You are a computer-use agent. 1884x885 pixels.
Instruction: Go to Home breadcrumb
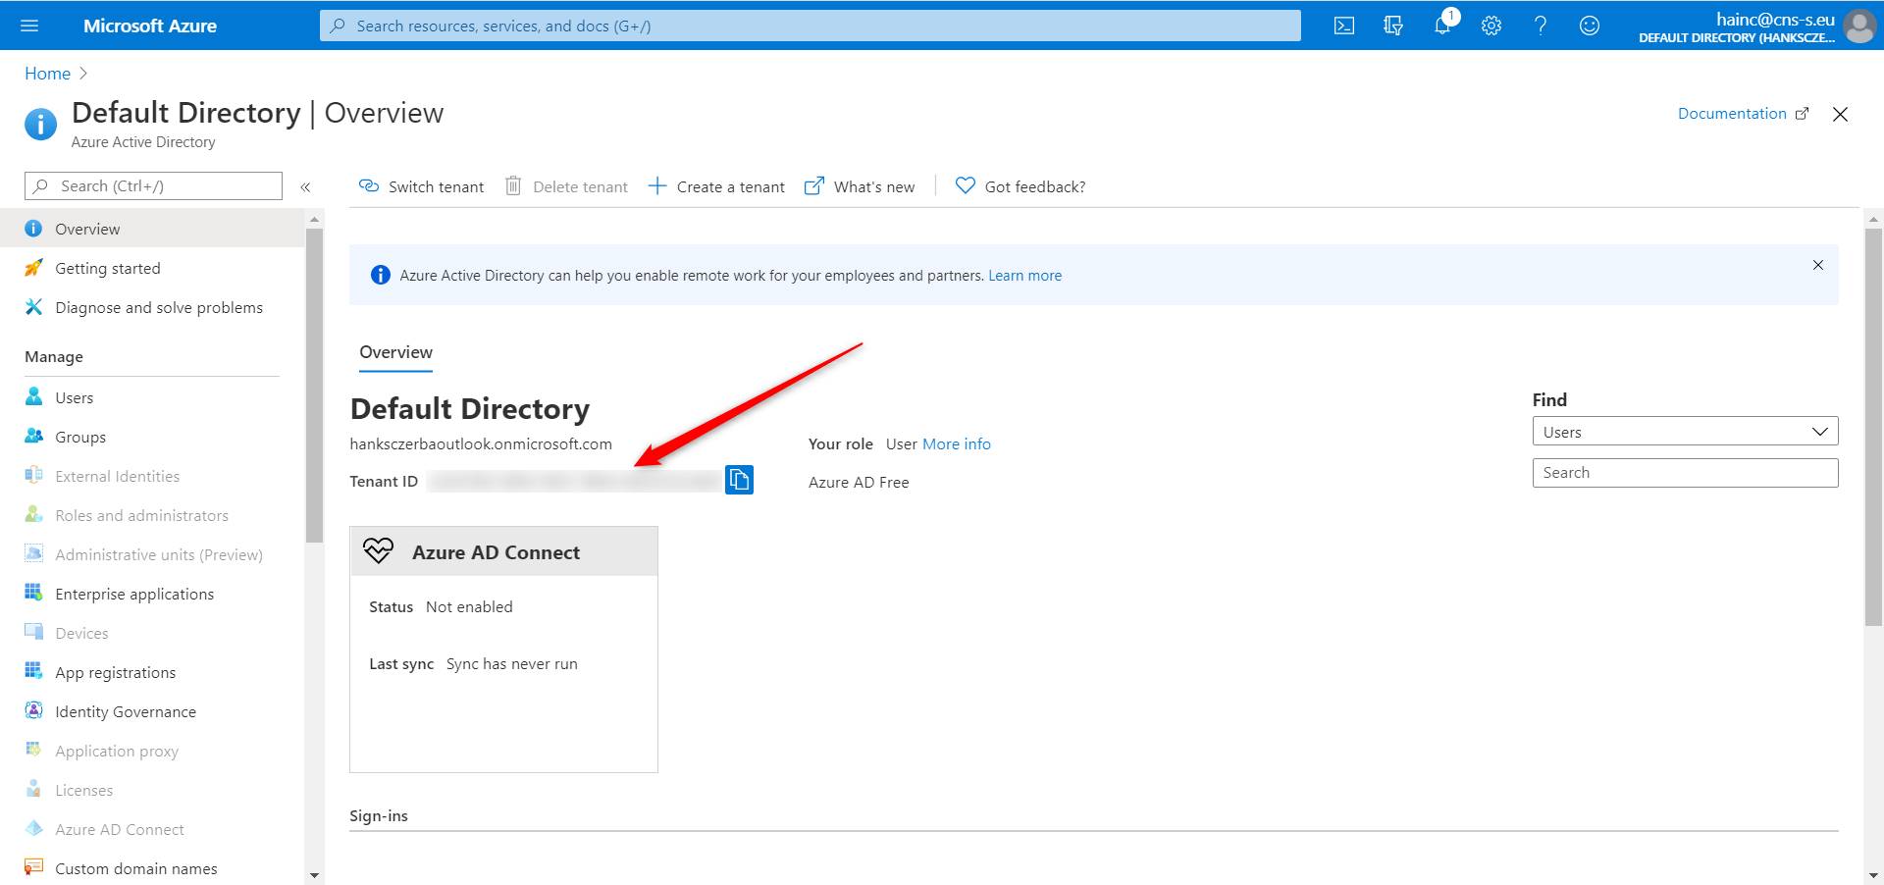(x=47, y=74)
